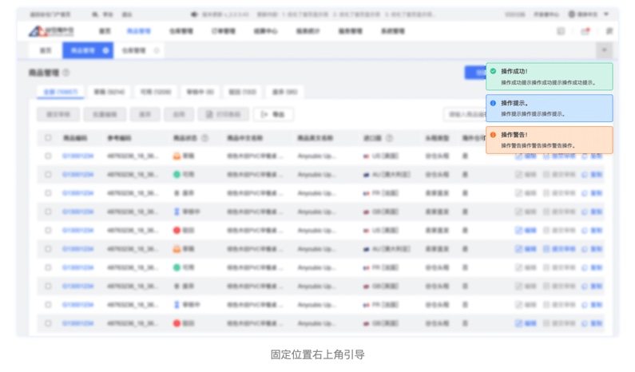Screen dimensions: 635x372
Task: Click the blue info icon in the 操作提示 notification
Action: [493, 103]
